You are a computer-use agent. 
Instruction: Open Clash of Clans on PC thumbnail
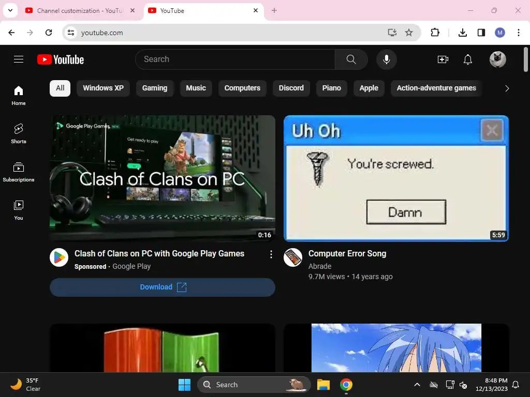click(x=162, y=178)
